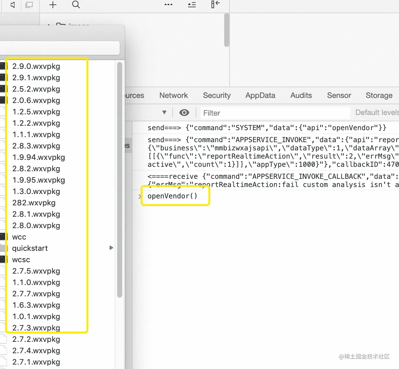Click the window layout icon
Screen dimensions: 399x369
pyautogui.click(x=29, y=5)
